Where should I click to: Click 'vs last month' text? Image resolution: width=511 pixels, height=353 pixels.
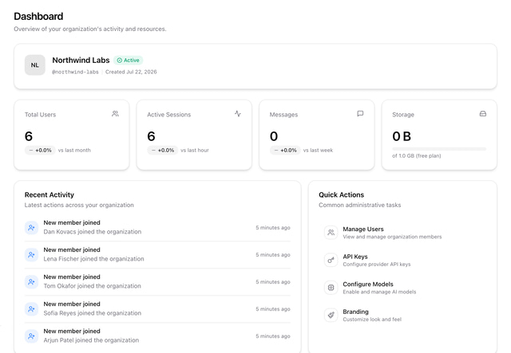74,151
